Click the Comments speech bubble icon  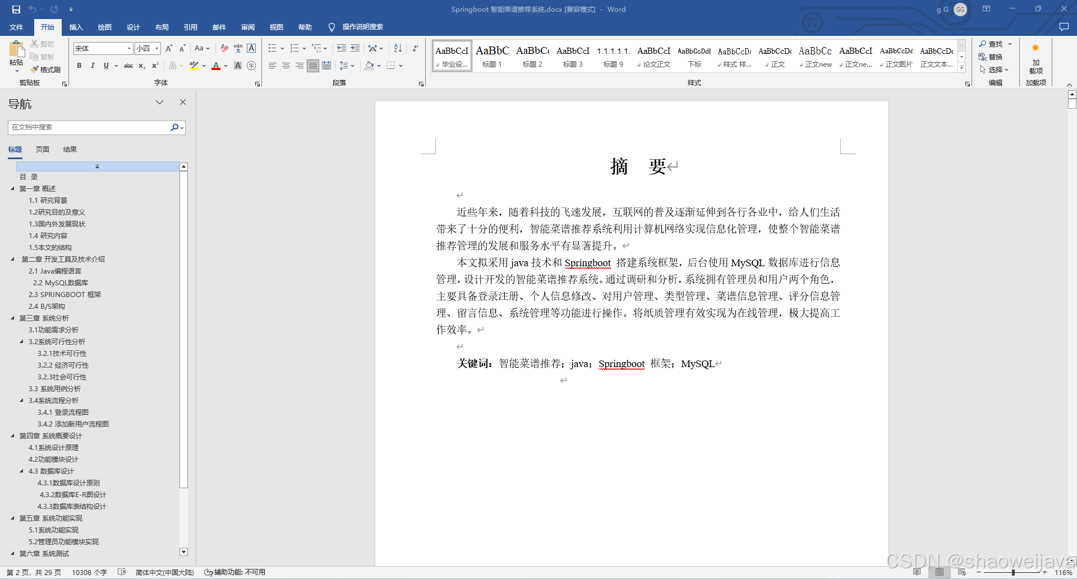click(1064, 27)
